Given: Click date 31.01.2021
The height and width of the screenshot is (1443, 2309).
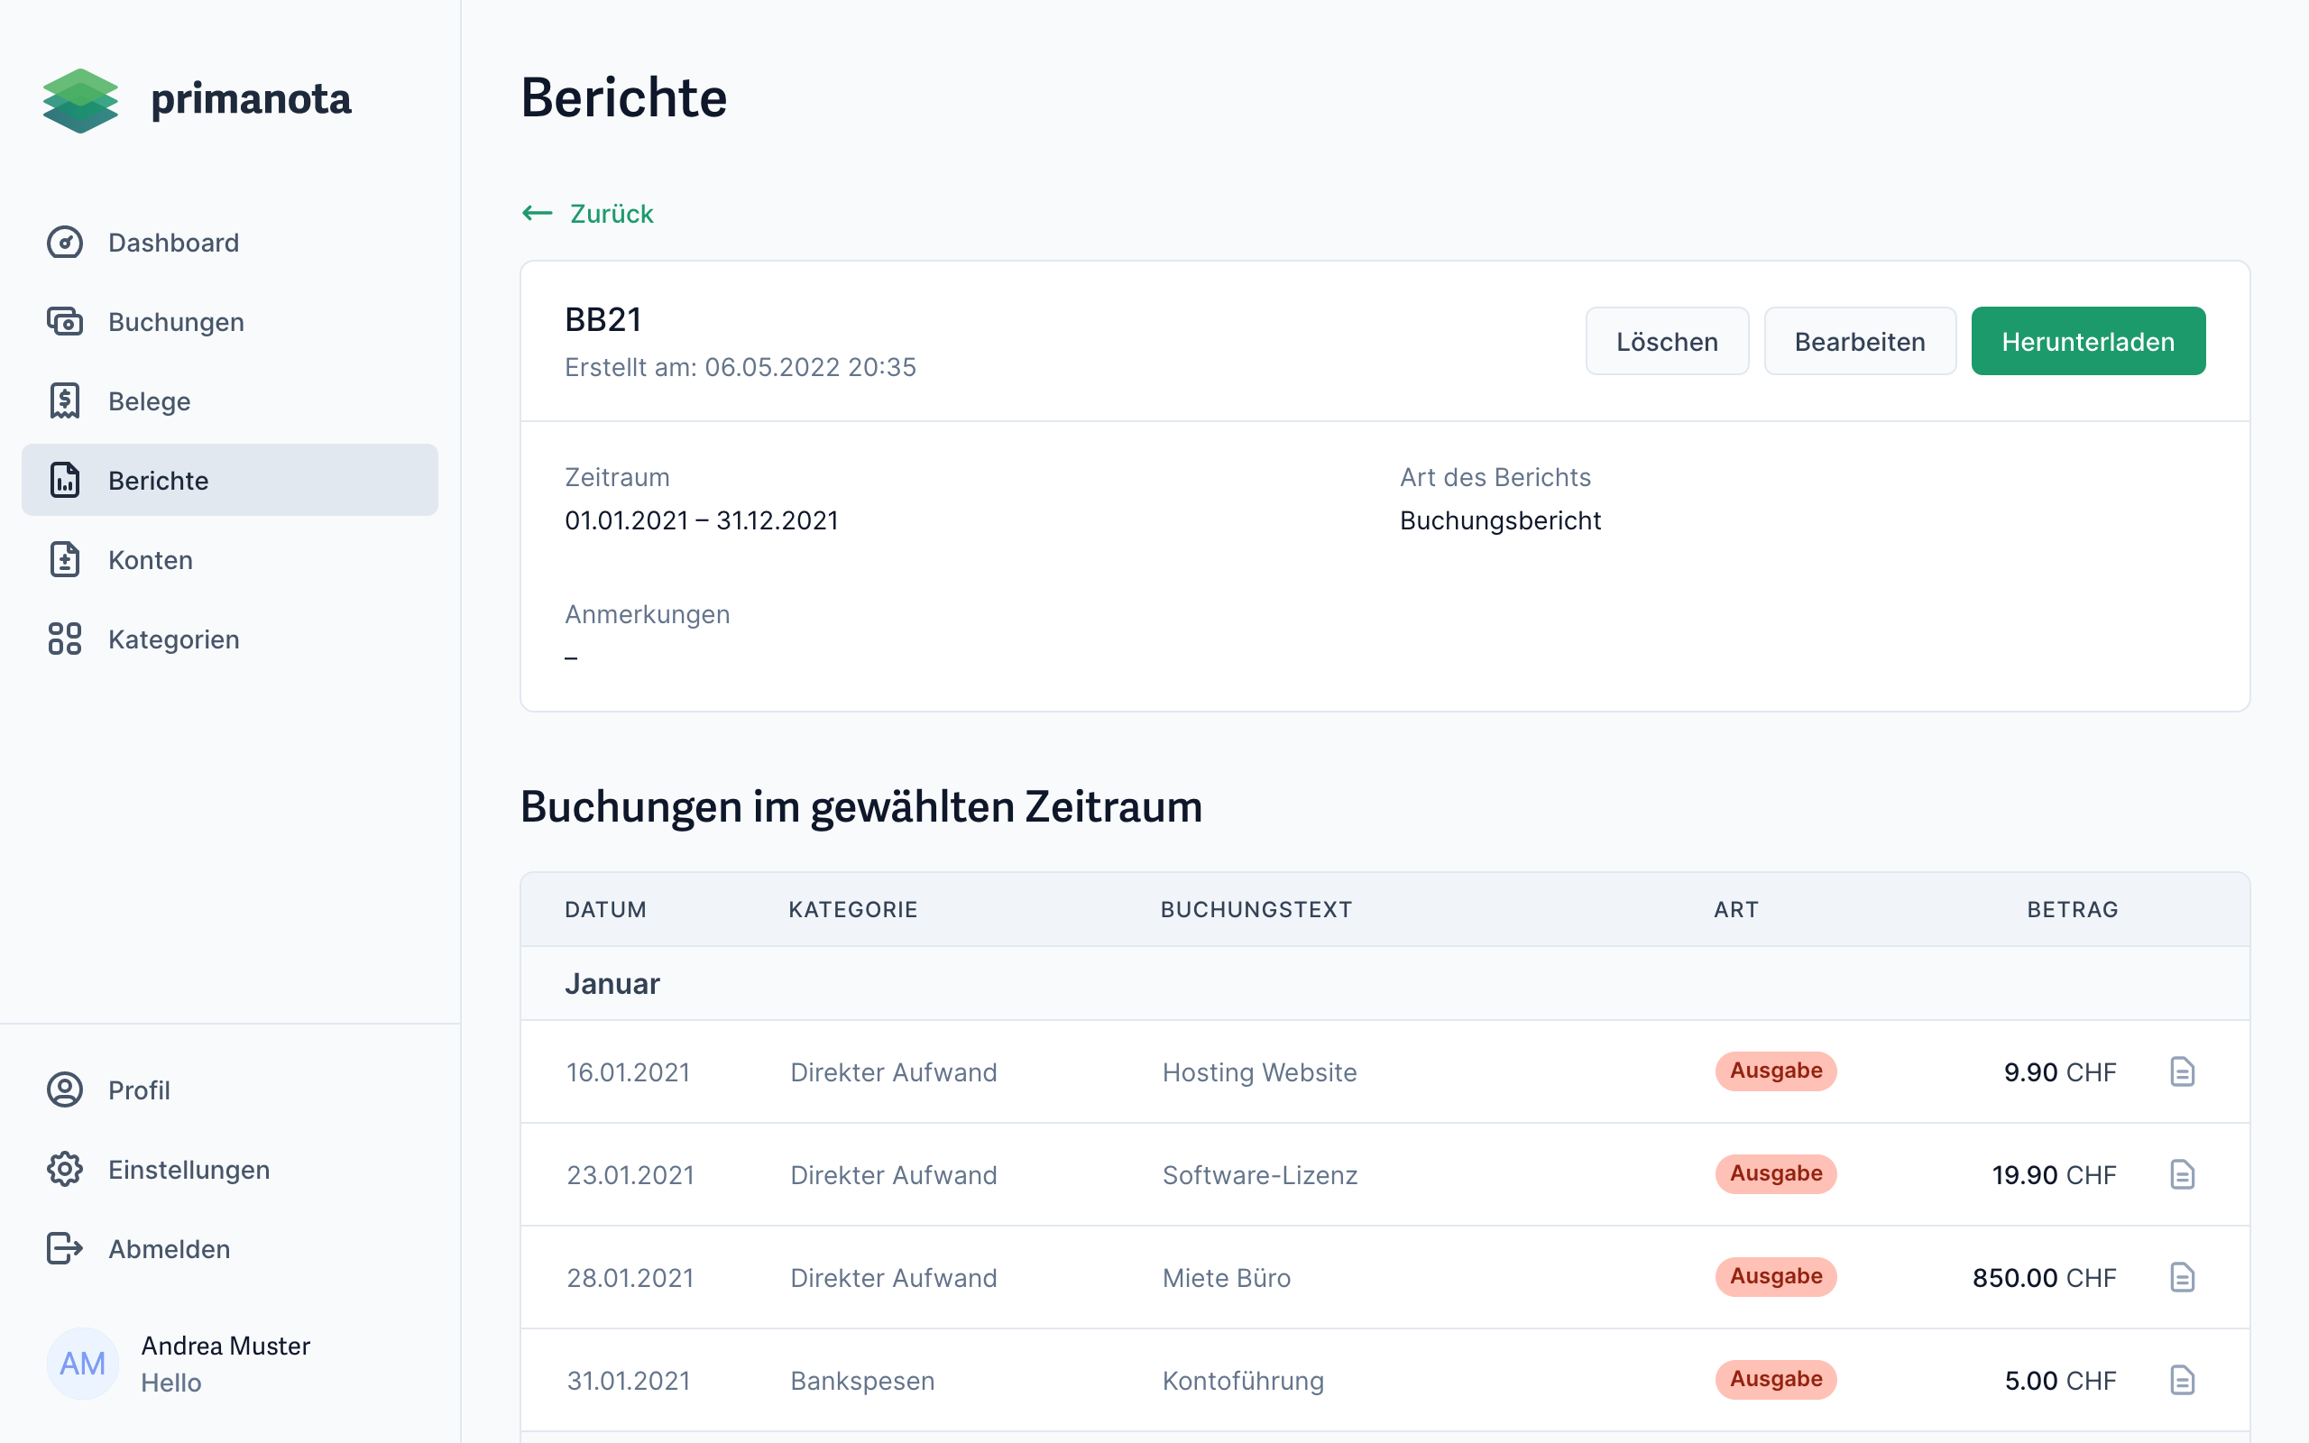Looking at the screenshot, I should pos(628,1381).
